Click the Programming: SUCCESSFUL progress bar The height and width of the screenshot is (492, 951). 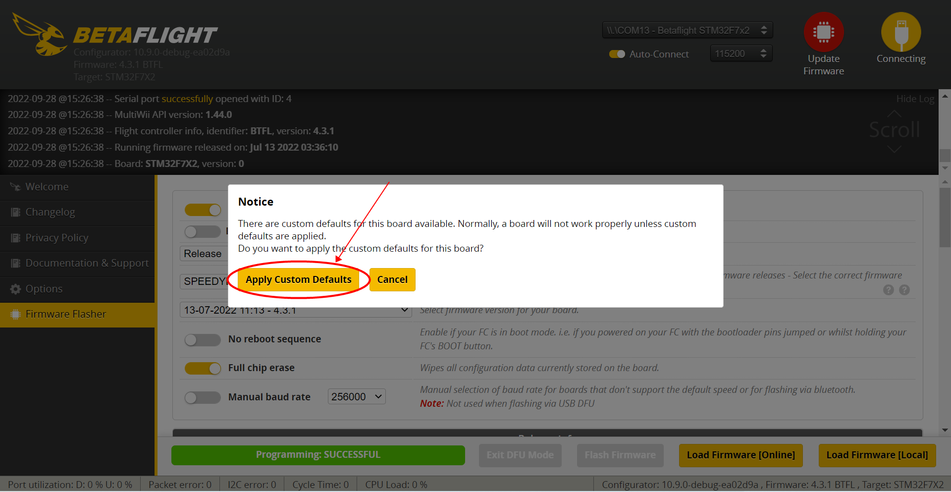pyautogui.click(x=318, y=455)
